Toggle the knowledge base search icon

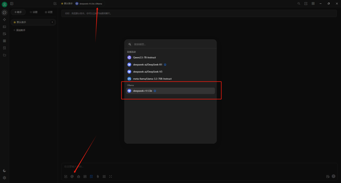pos(91,176)
